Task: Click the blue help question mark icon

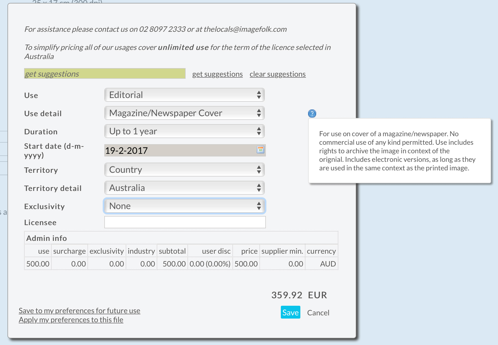Action: coord(312,113)
